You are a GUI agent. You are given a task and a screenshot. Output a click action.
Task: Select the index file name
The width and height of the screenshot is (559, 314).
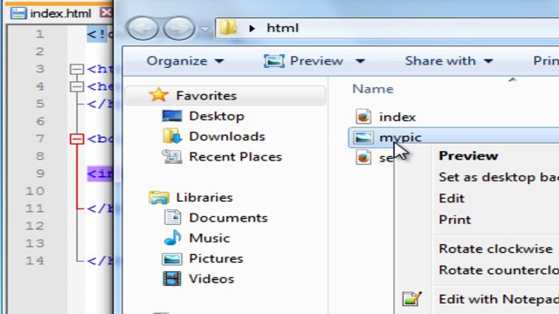(397, 117)
